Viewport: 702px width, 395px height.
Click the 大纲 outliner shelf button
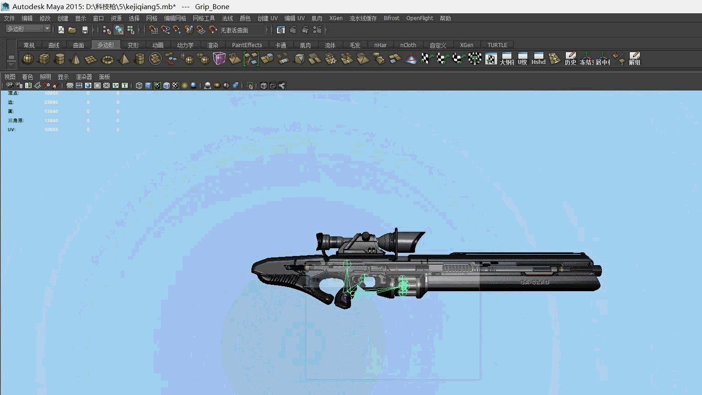click(507, 59)
